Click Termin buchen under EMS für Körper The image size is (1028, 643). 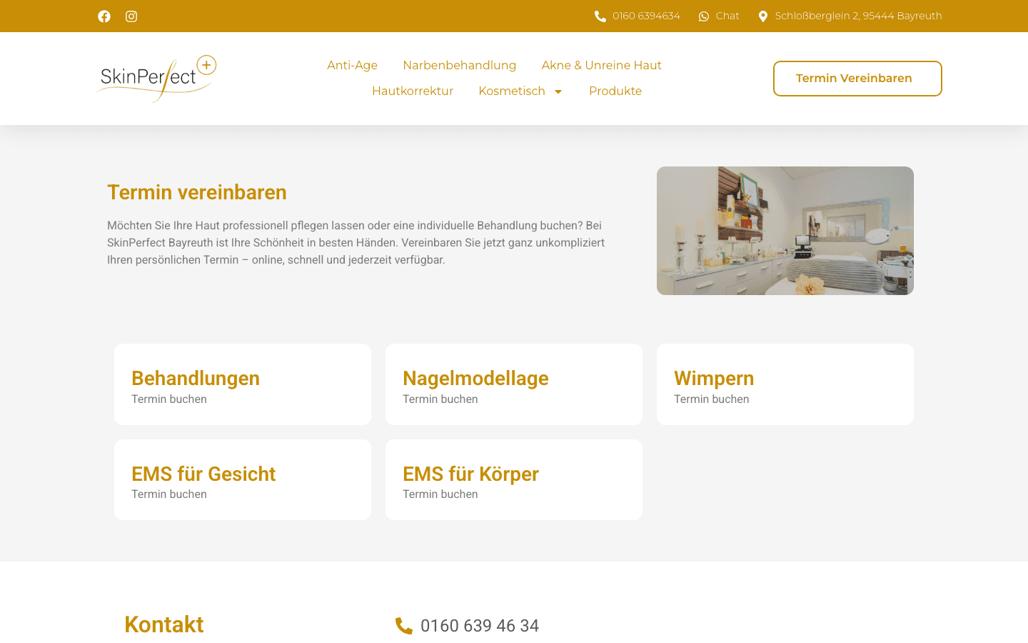(440, 494)
